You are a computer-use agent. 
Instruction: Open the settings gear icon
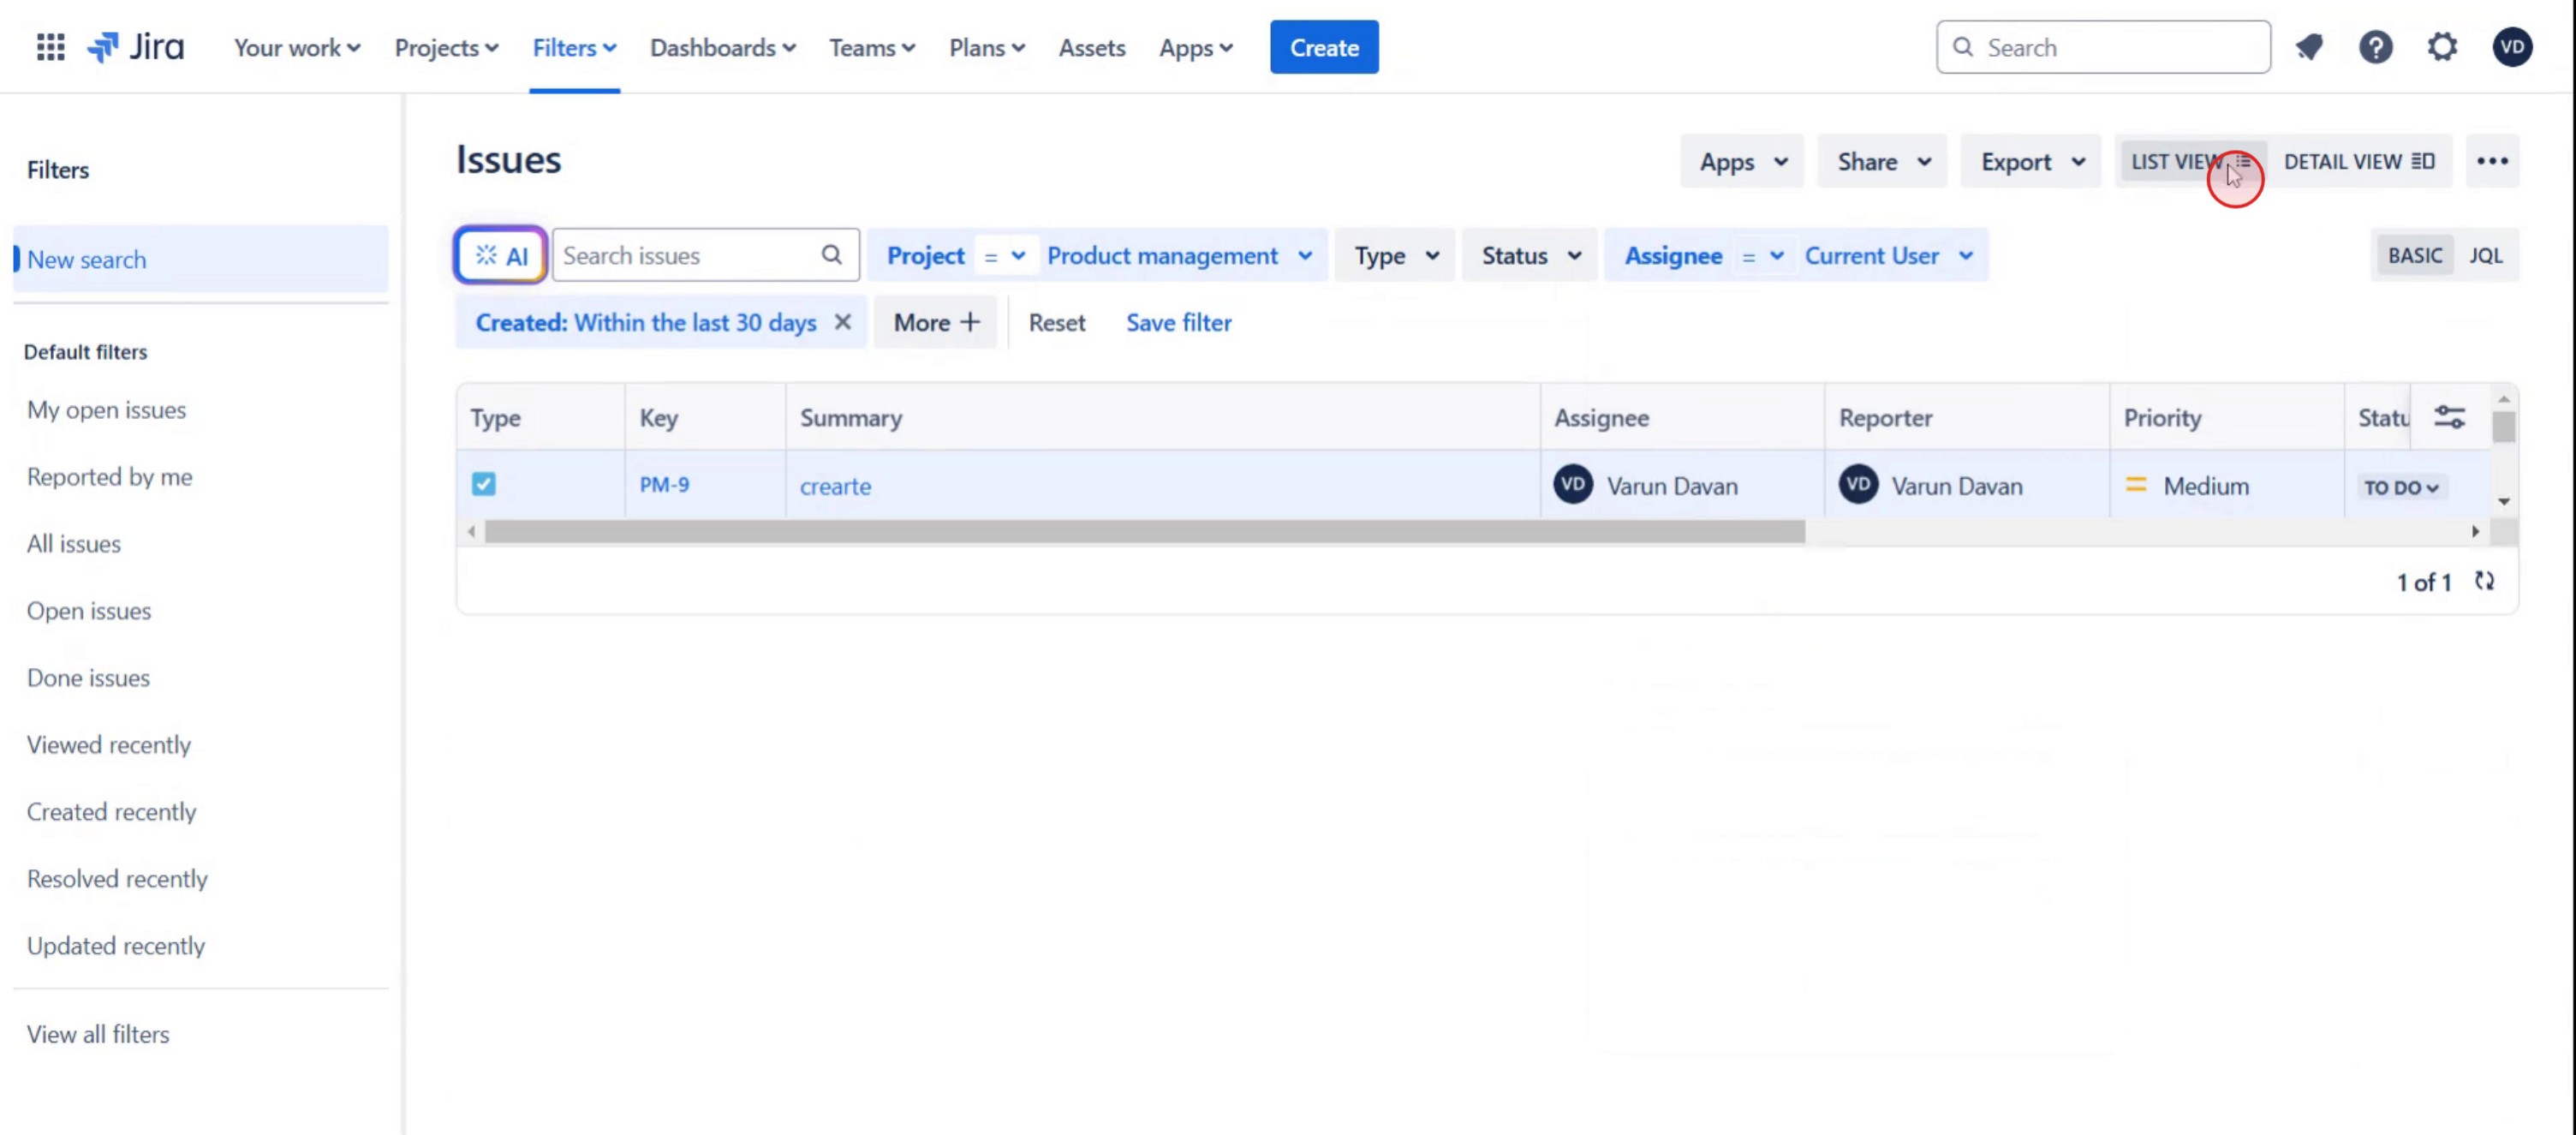click(2442, 47)
